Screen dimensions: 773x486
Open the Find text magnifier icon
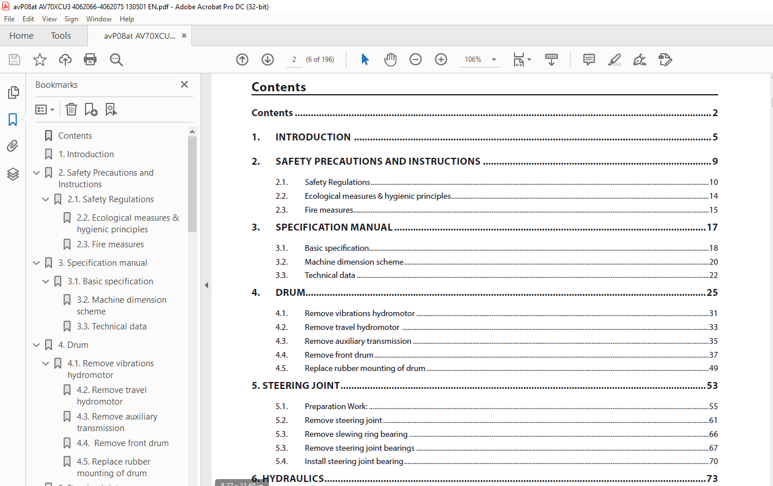pos(116,60)
